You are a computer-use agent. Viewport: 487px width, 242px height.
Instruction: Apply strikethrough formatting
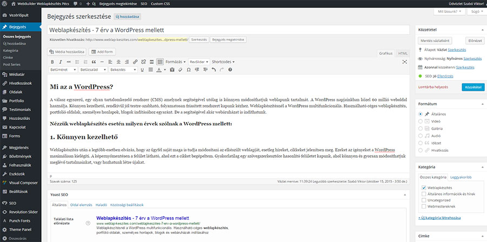69,62
